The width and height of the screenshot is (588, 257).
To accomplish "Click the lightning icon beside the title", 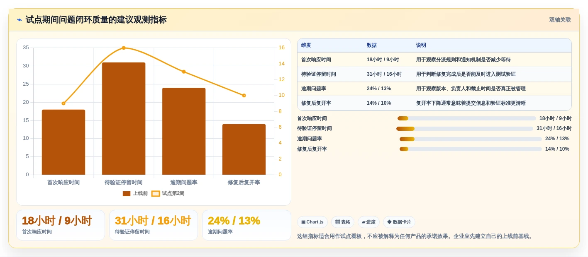I will (20, 20).
